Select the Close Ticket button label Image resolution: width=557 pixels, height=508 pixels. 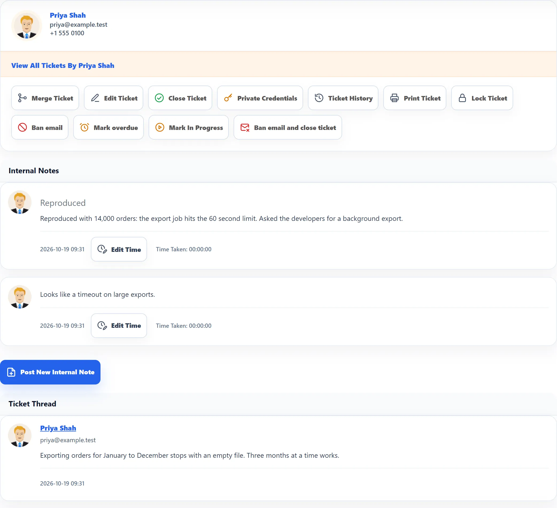[187, 98]
